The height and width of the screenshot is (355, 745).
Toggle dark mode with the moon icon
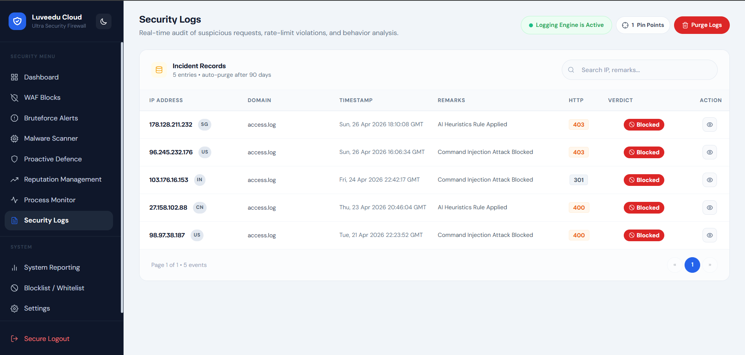click(103, 21)
